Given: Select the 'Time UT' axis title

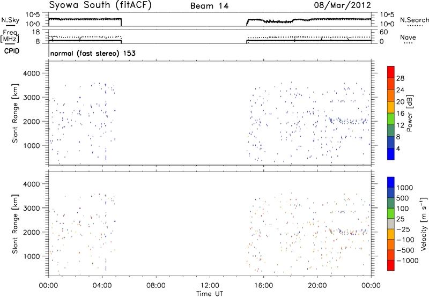Looking at the screenshot, I should point(210,293).
